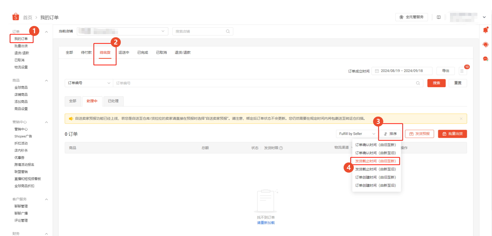The height and width of the screenshot is (236, 492).
Task: Collapse the 订单 sidebar section
Action: [x=46, y=32]
